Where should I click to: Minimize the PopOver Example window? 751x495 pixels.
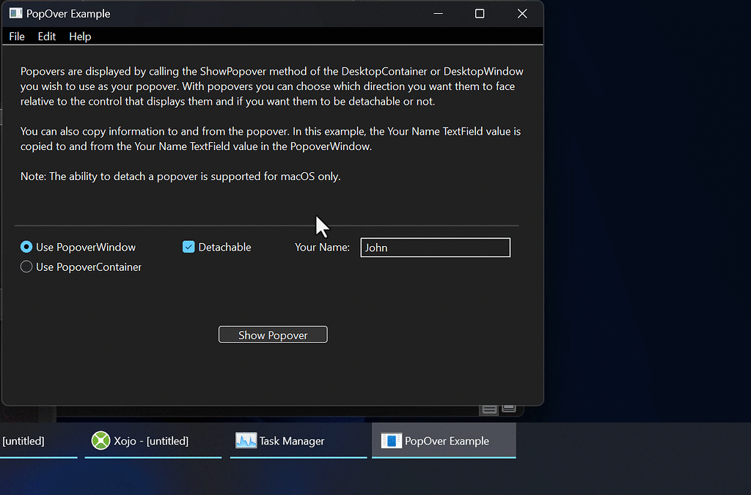point(438,13)
